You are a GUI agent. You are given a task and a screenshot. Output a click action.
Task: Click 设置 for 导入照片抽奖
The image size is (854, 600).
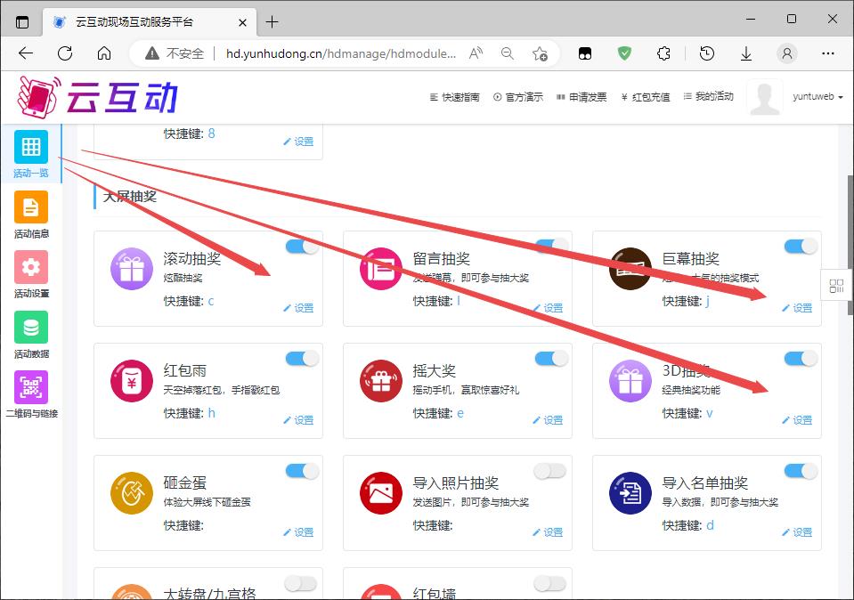(x=548, y=532)
